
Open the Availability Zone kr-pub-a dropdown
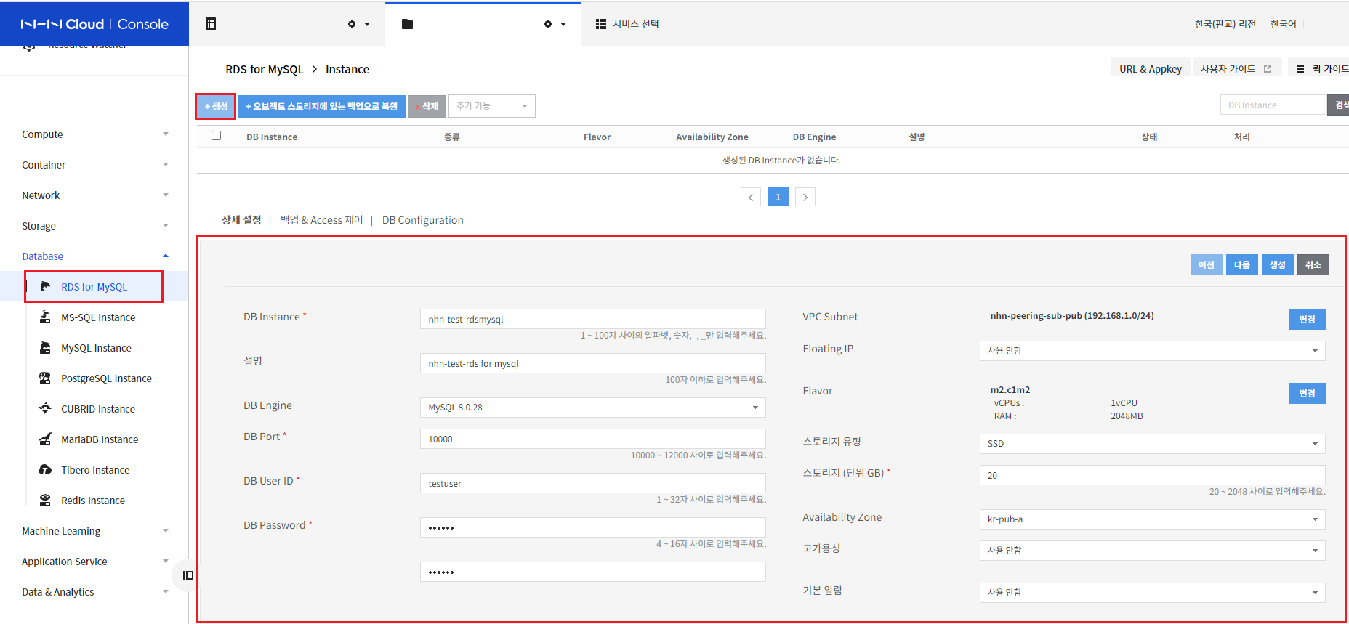pyautogui.click(x=1152, y=519)
